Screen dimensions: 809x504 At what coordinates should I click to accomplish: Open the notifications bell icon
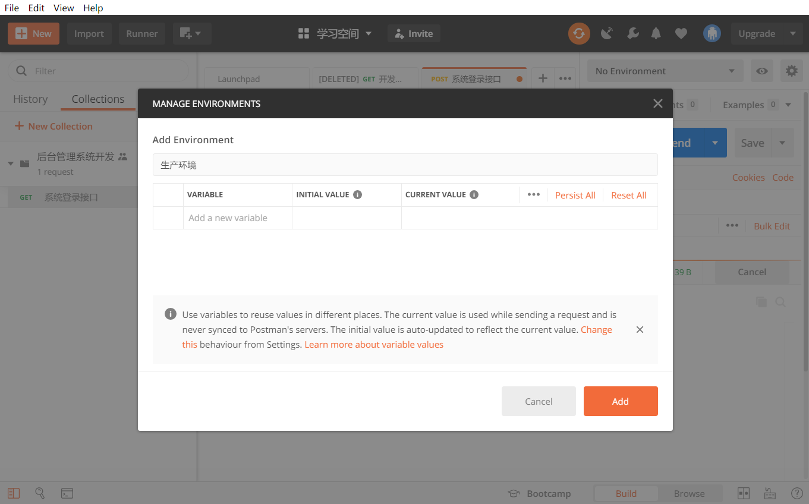656,34
